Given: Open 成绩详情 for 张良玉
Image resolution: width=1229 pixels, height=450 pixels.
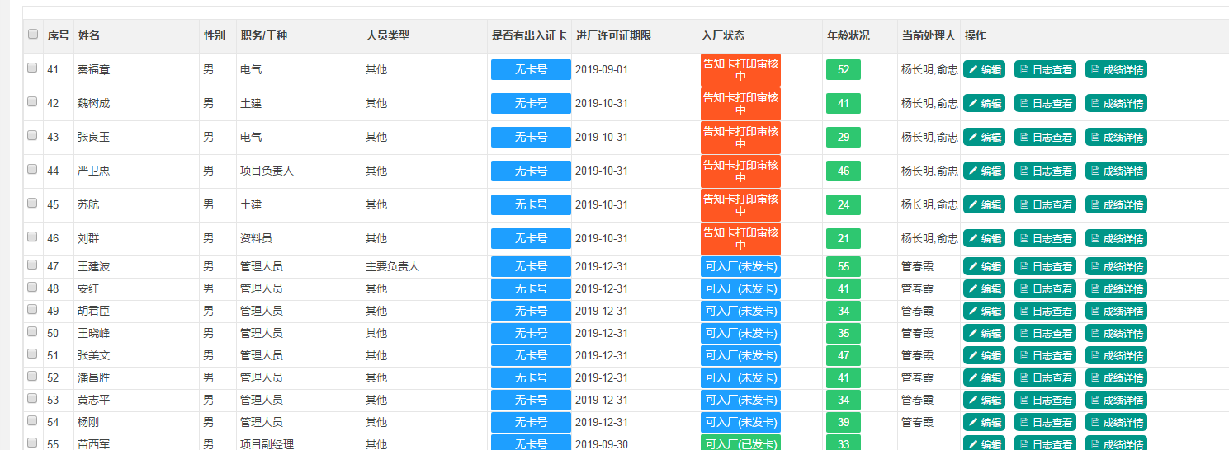Looking at the screenshot, I should click(1116, 137).
